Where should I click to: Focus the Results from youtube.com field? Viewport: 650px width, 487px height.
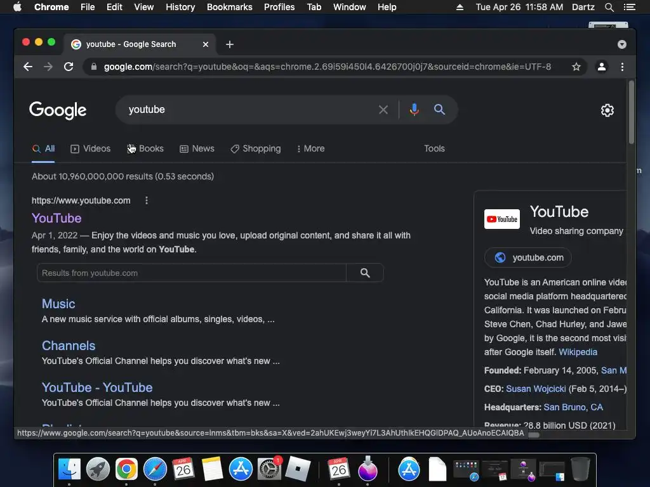tap(191, 273)
